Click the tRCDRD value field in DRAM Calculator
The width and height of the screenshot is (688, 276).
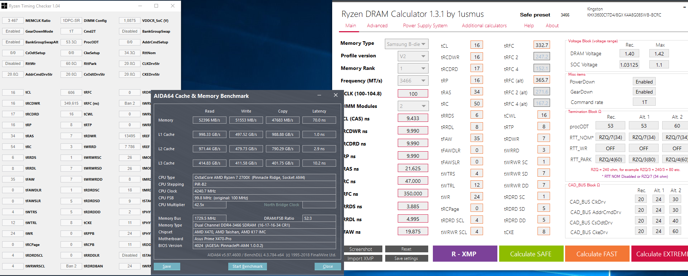pyautogui.click(x=477, y=68)
